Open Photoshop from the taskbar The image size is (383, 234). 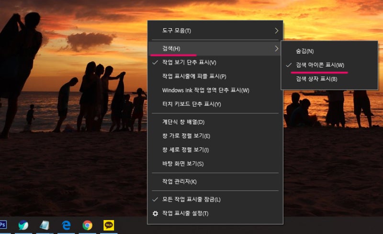tap(3, 225)
